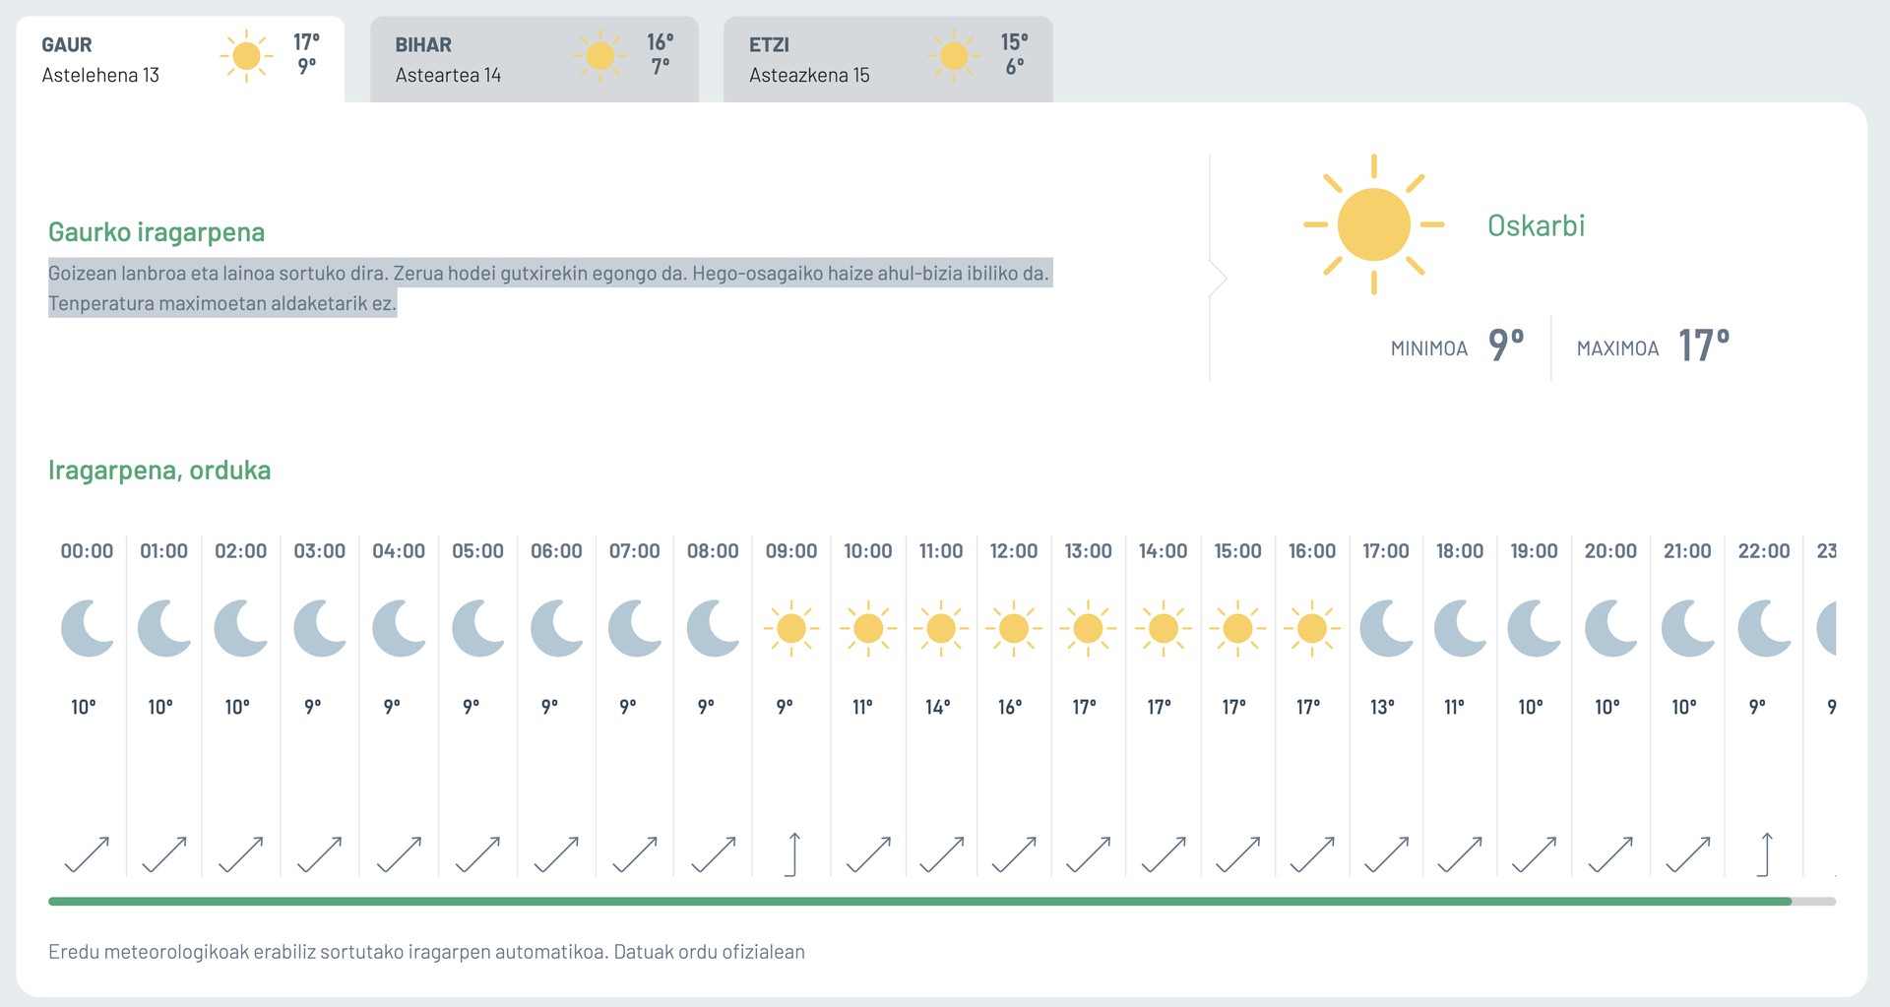Select the GAUR Astelehena 13 tab
This screenshot has height=1007, width=1890.
click(180, 59)
